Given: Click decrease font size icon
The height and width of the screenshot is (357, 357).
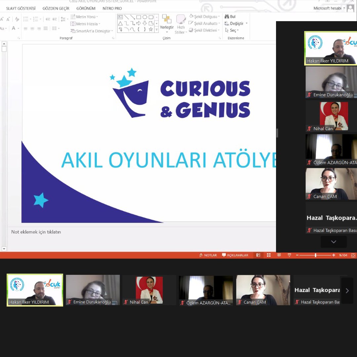Looking at the screenshot, I should (8, 19).
